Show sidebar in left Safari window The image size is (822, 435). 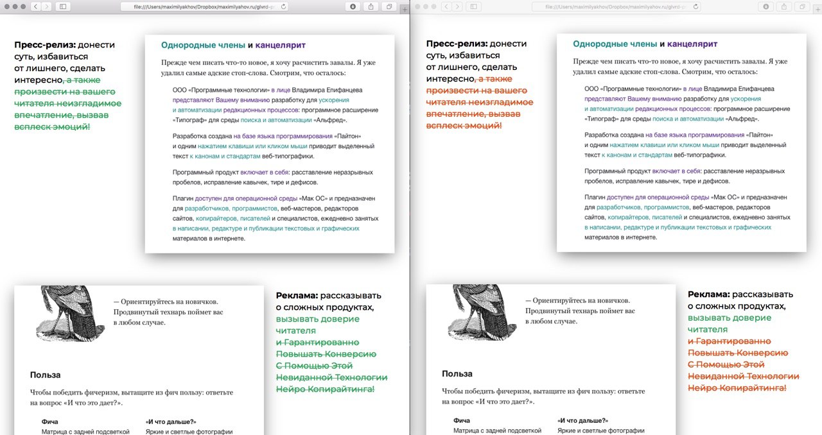(x=63, y=6)
